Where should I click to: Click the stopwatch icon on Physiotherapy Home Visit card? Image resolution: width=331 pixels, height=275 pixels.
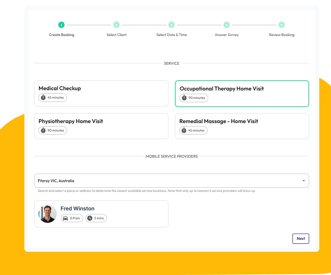(x=43, y=130)
